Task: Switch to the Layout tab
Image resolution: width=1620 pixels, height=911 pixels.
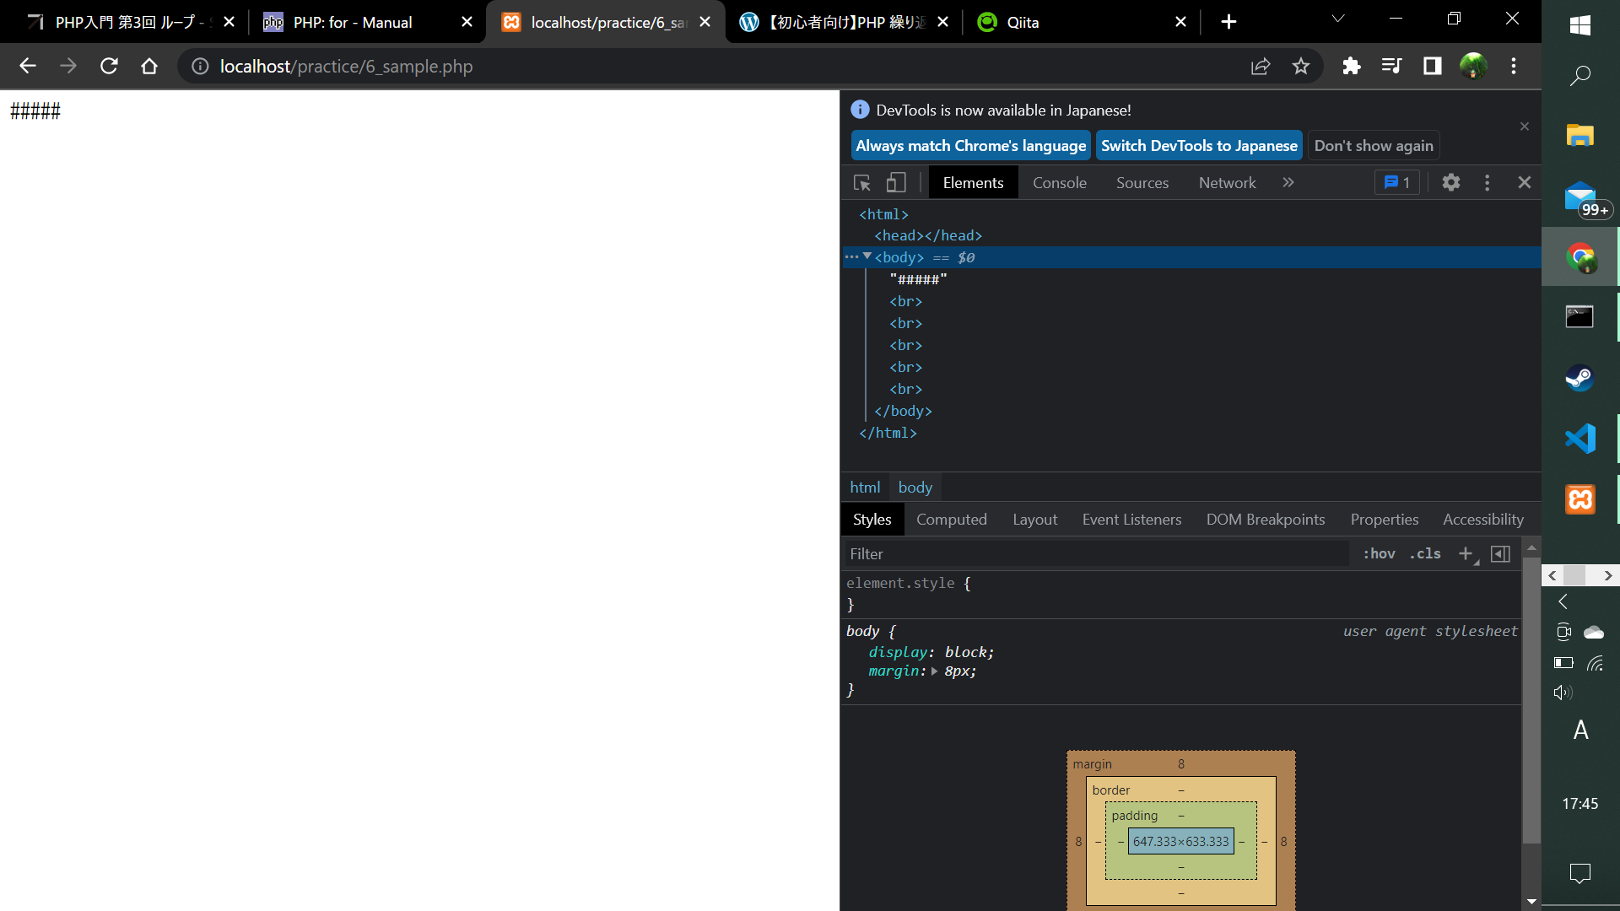Action: tap(1034, 520)
